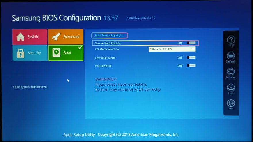Image resolution: width=253 pixels, height=142 pixels.
Task: Open the Advanced settings tile
Action: click(66, 37)
